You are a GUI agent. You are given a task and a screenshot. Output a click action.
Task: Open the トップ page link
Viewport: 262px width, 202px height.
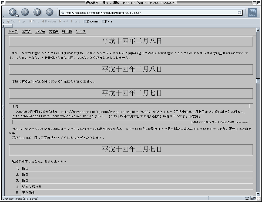[x=13, y=31]
